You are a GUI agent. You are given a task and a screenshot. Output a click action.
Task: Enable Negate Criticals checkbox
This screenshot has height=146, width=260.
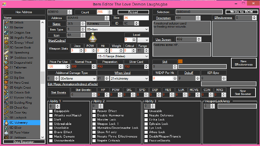[x=94, y=140]
